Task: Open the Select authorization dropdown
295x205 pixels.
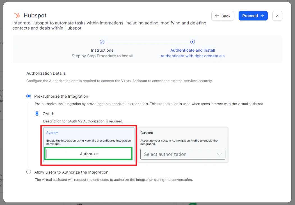Action: [x=182, y=154]
